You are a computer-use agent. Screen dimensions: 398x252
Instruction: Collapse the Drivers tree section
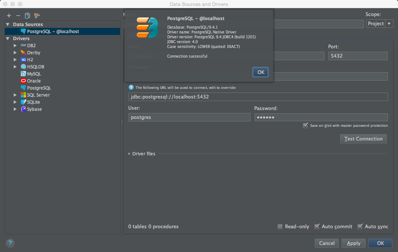(x=7, y=39)
